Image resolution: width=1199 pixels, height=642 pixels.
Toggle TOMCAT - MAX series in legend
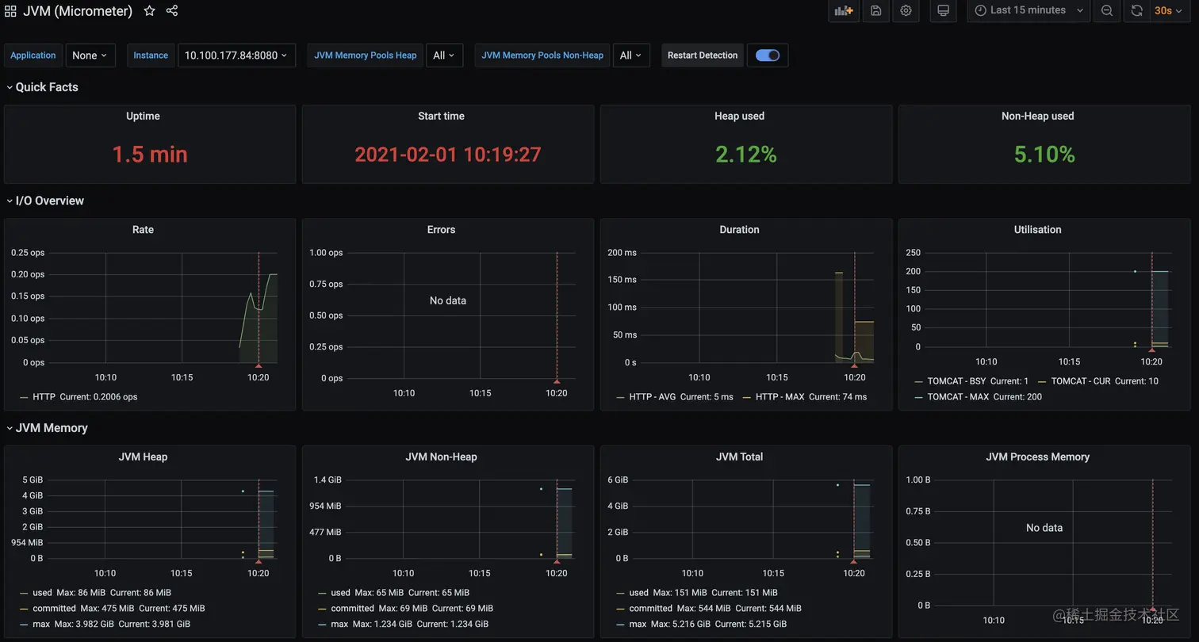[958, 397]
